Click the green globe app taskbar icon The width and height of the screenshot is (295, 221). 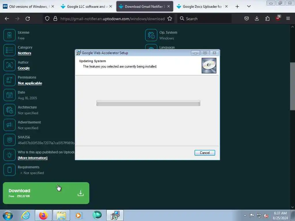pyautogui.click(x=97, y=215)
